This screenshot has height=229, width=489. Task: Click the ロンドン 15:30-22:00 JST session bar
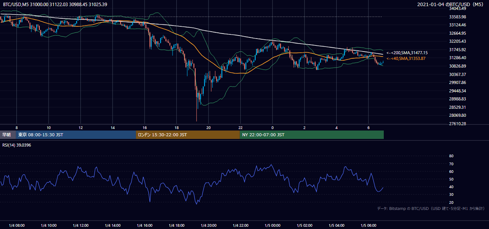pyautogui.click(x=188, y=135)
